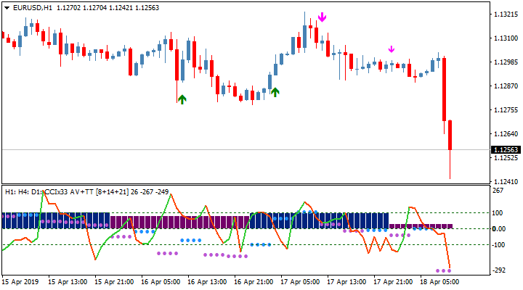Click the current price label 1.12563
Image resolution: width=523 pixels, height=290 pixels.
505,150
